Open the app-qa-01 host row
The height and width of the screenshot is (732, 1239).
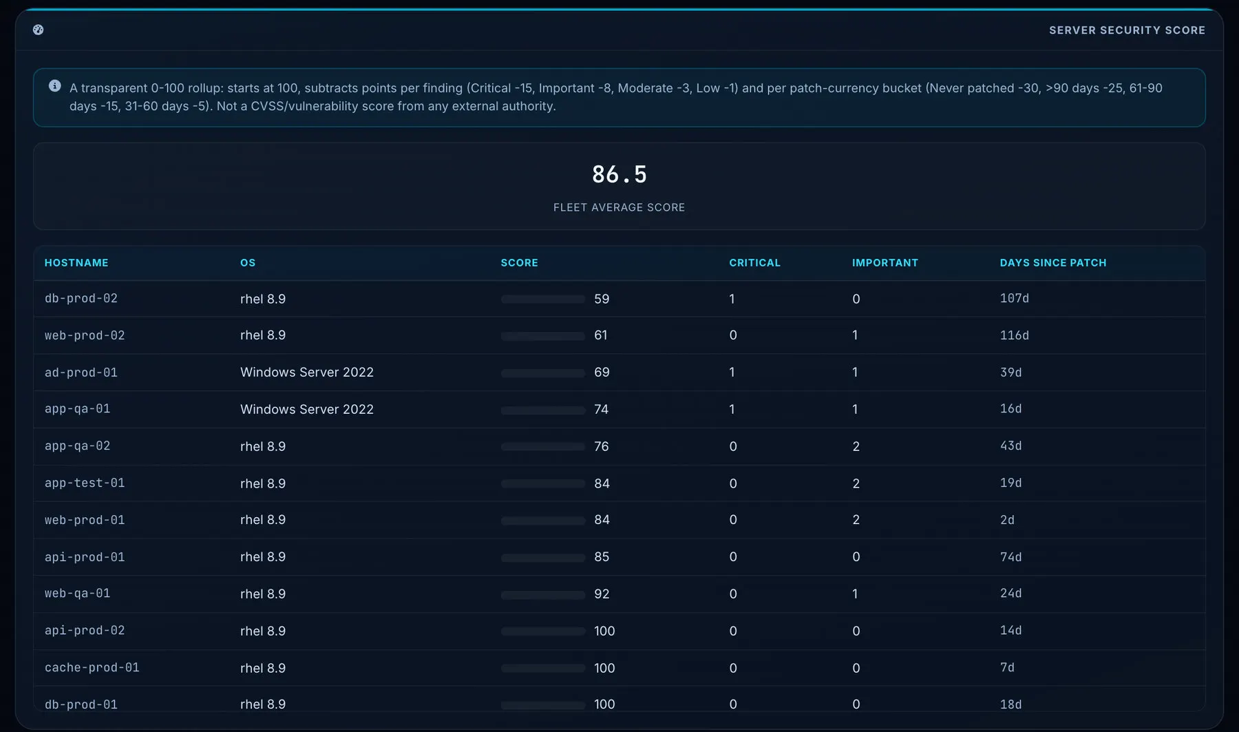tap(619, 409)
